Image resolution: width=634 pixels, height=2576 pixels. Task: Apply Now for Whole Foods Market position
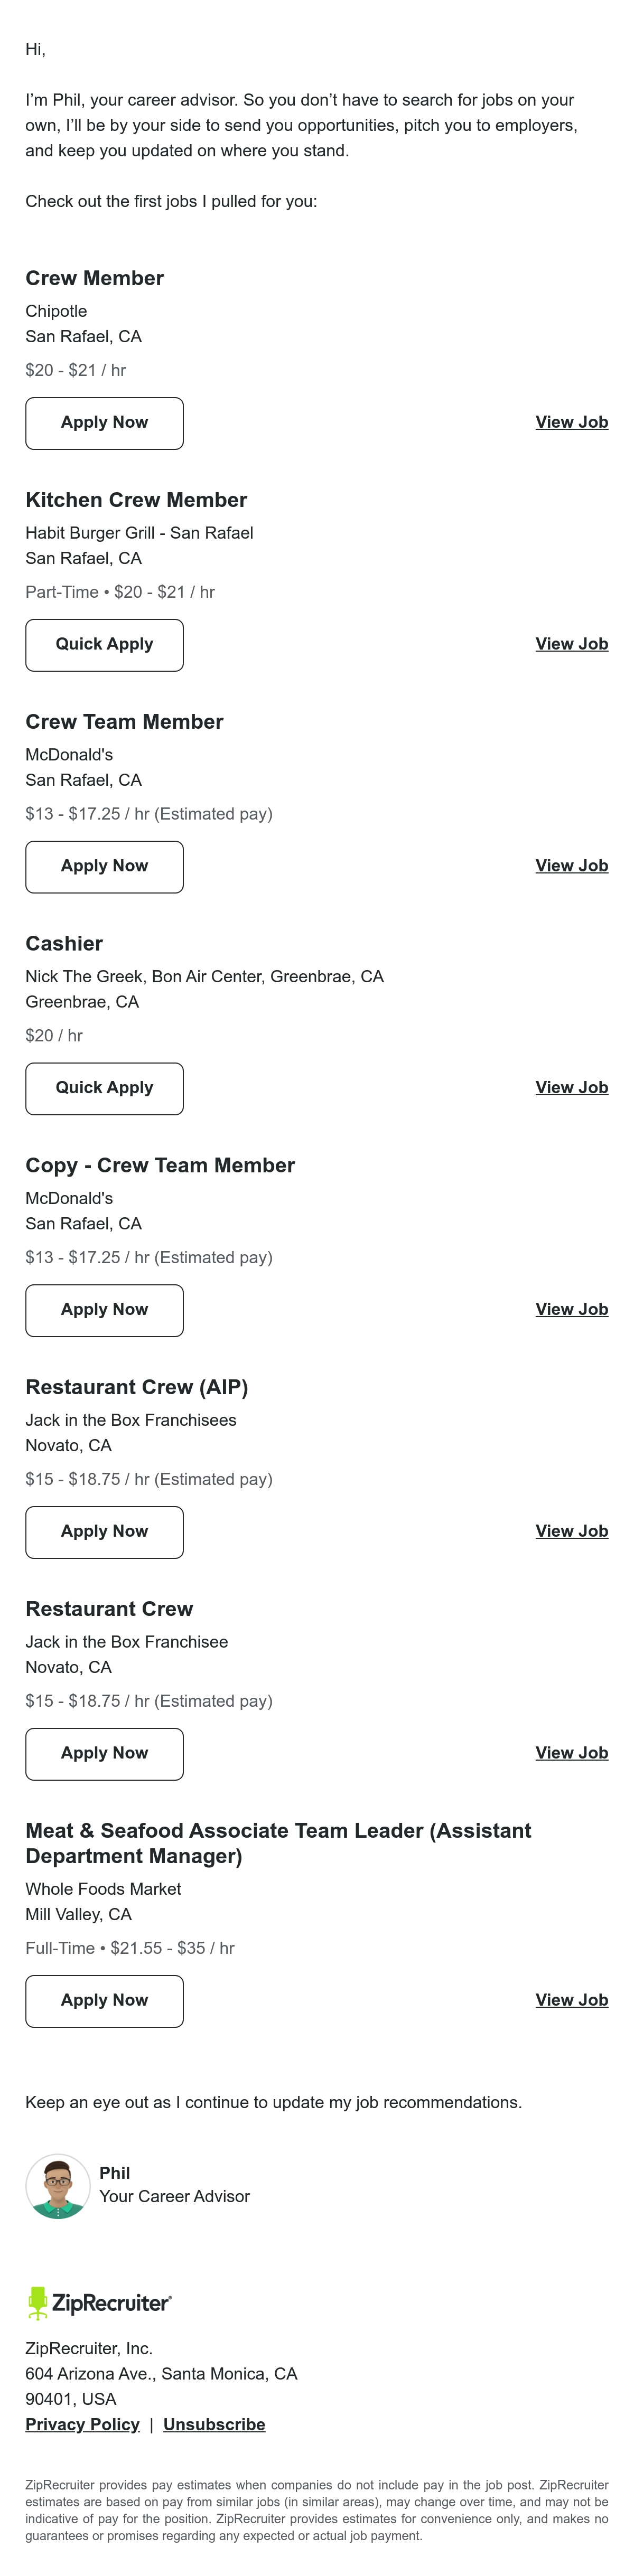click(x=104, y=2002)
